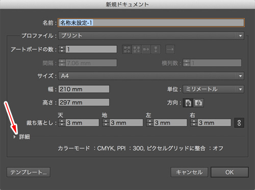The image size is (255, 190).
Task: Decrease the 地 bleed with the down stepper
Action: (x=106, y=124)
